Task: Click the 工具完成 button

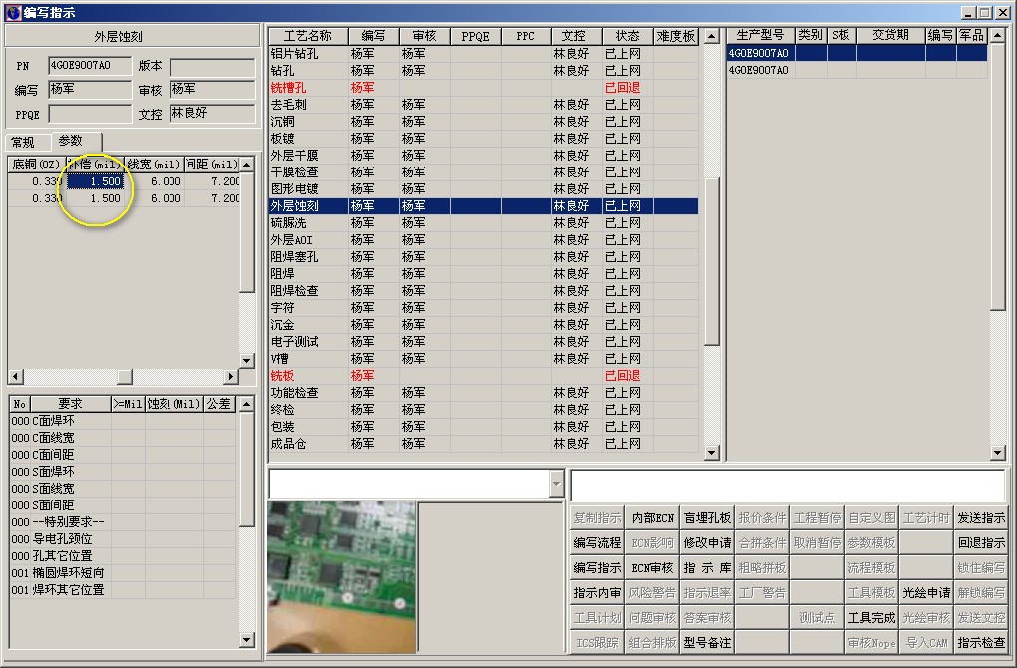Action: coord(871,618)
